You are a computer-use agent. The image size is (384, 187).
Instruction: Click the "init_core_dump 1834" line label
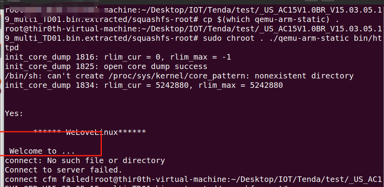coord(50,85)
